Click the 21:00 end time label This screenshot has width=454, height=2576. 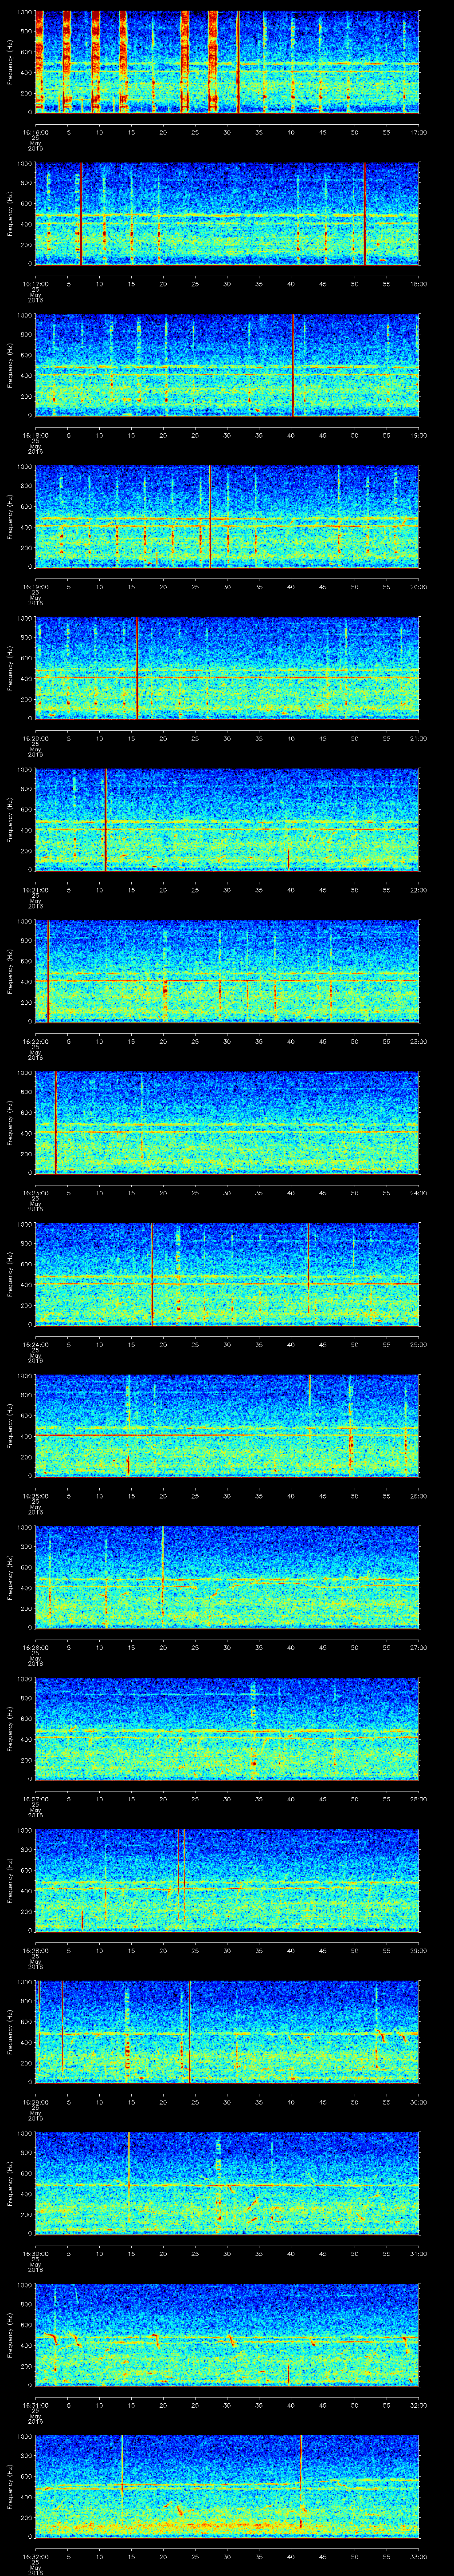pos(418,738)
